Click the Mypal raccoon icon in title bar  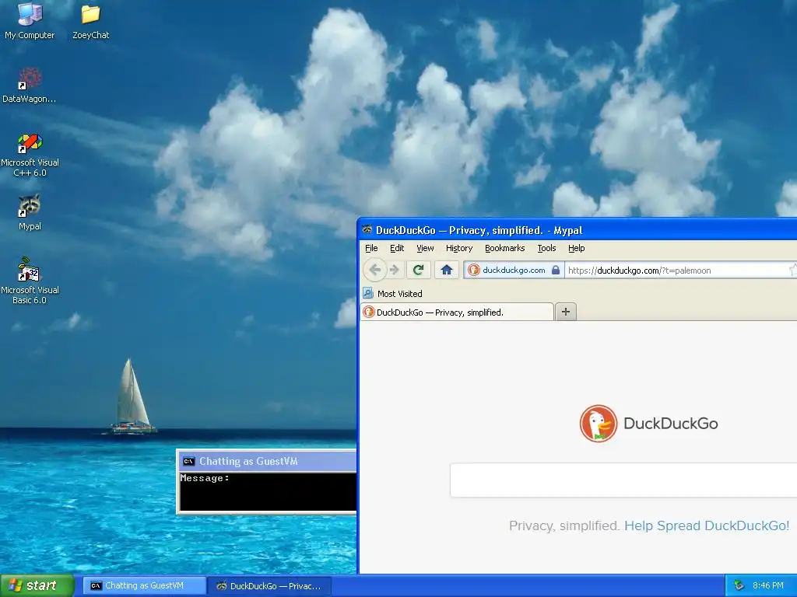[367, 230]
